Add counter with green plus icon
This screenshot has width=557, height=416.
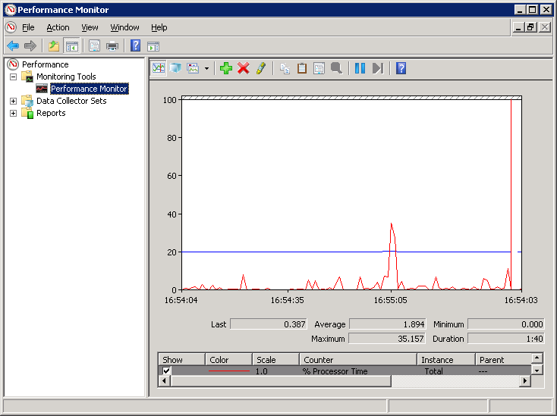pyautogui.click(x=226, y=68)
